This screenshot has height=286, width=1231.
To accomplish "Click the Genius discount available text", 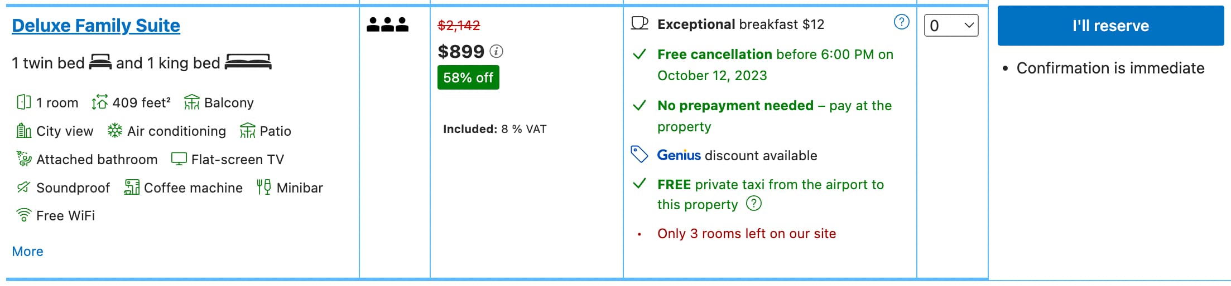I will 737,155.
